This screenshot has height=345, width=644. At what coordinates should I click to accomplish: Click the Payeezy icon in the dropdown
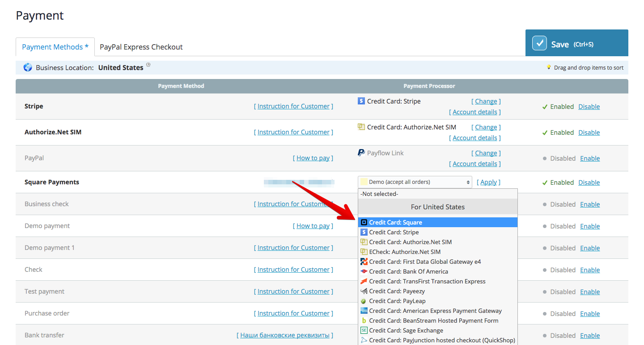point(364,291)
